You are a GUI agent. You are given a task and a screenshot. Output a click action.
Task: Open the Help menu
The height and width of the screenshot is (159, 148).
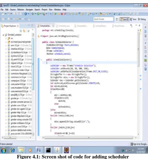point(64,10)
